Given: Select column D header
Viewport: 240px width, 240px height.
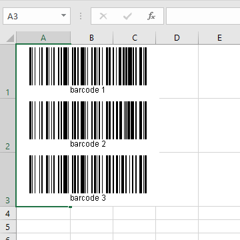Looking at the screenshot, I should pos(177,38).
